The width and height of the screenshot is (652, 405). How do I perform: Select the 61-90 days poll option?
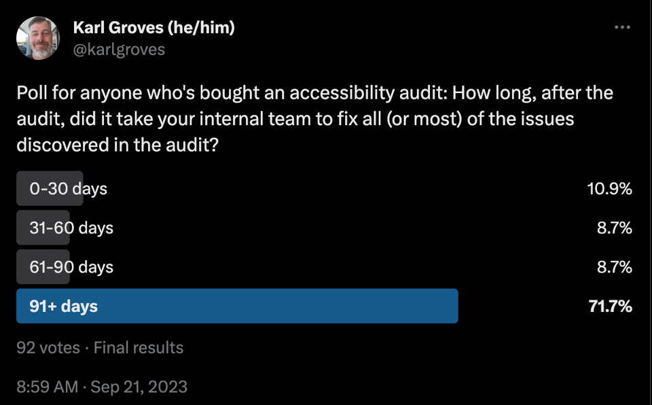click(71, 267)
